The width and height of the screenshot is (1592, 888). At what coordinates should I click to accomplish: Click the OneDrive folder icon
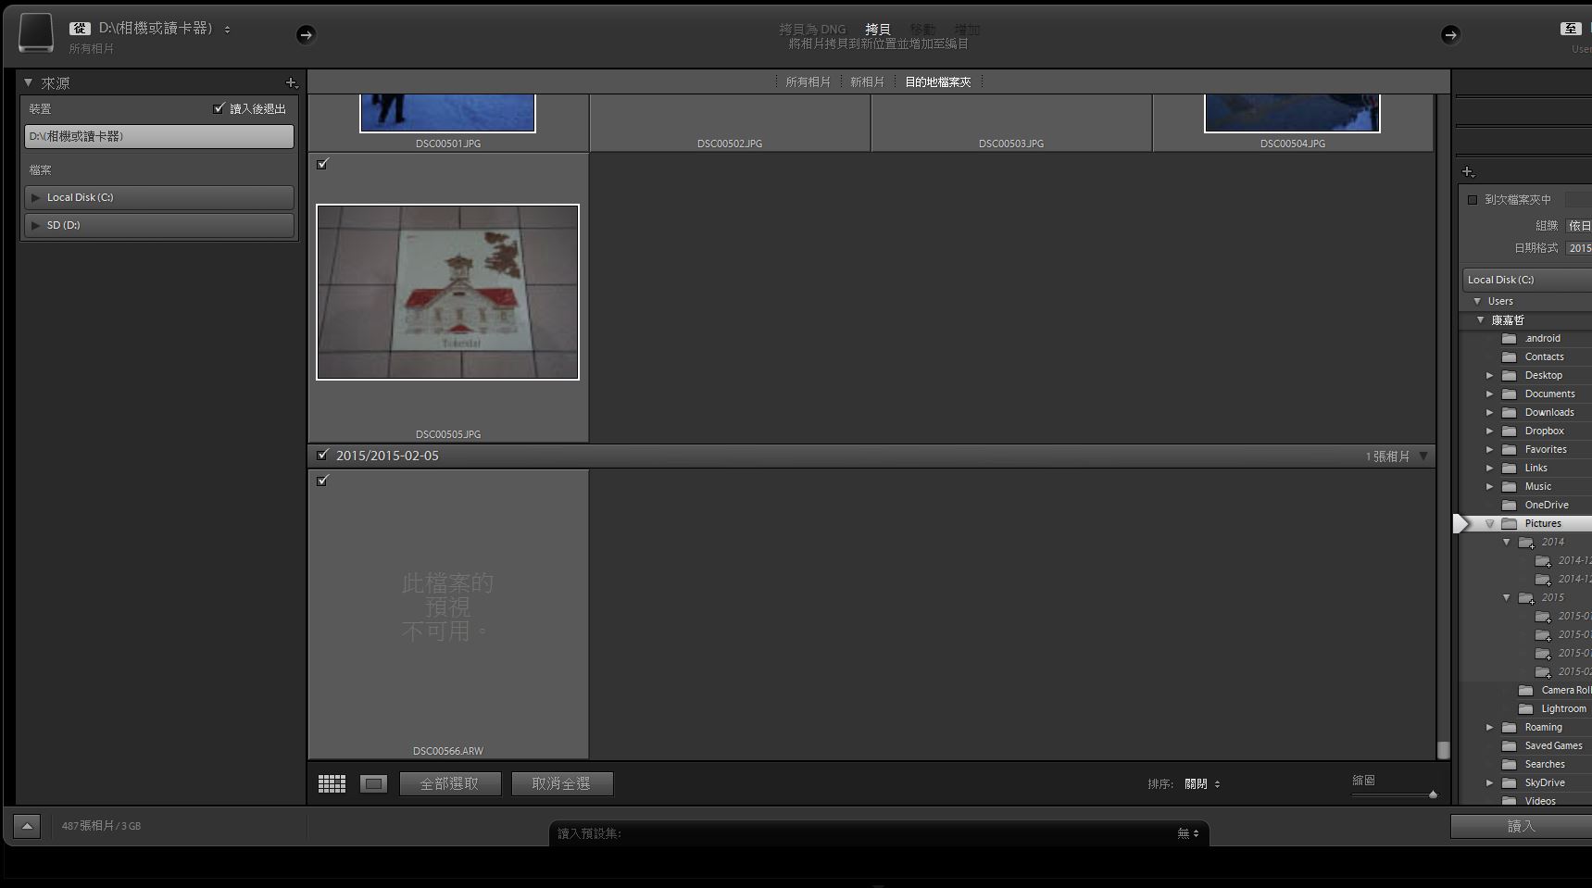(1510, 505)
